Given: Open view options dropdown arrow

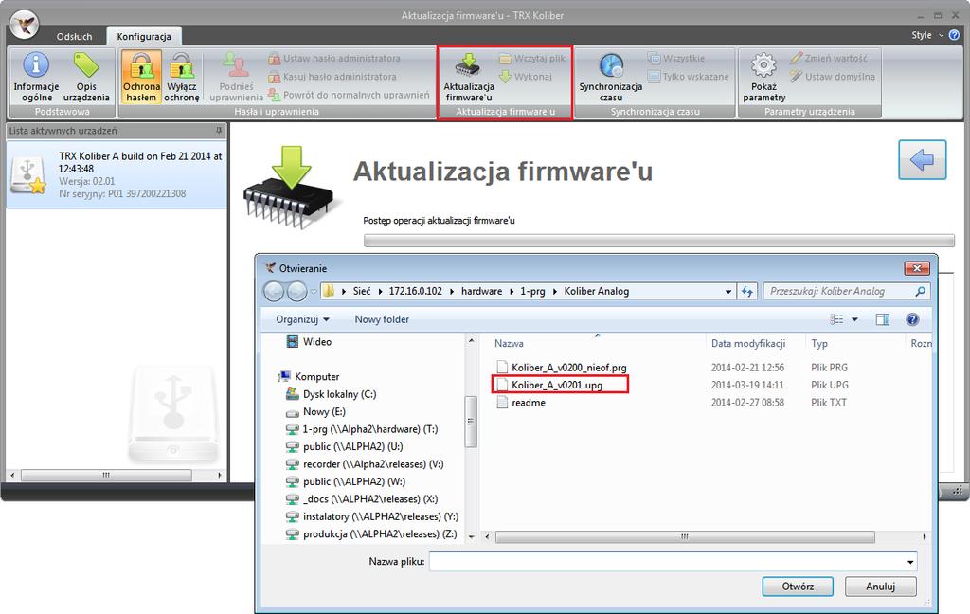Looking at the screenshot, I should coord(855,319).
